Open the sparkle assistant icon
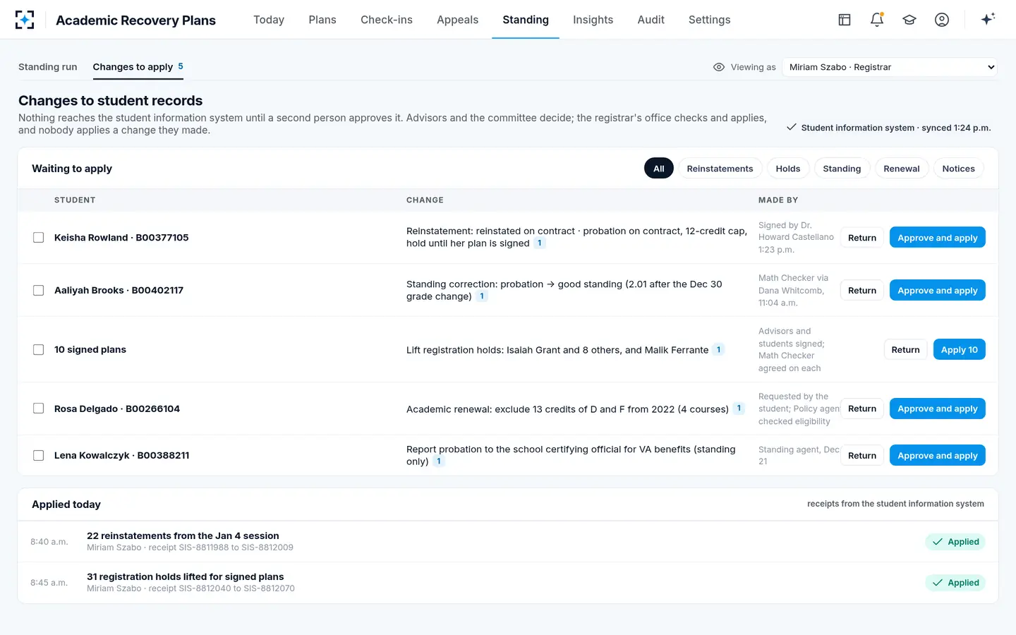Viewport: 1016px width, 635px height. (988, 19)
